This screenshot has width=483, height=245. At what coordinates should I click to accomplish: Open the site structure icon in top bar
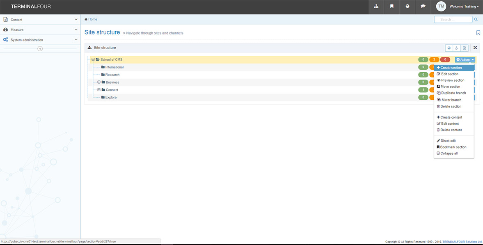pyautogui.click(x=376, y=6)
